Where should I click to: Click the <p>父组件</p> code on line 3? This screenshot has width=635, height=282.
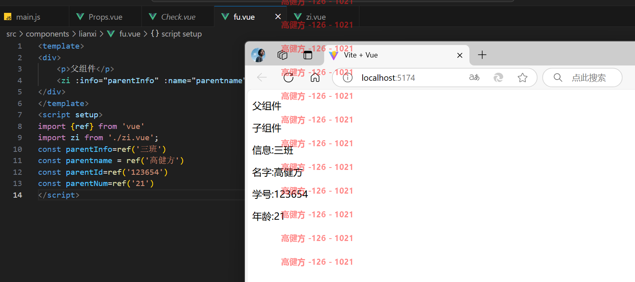click(85, 69)
